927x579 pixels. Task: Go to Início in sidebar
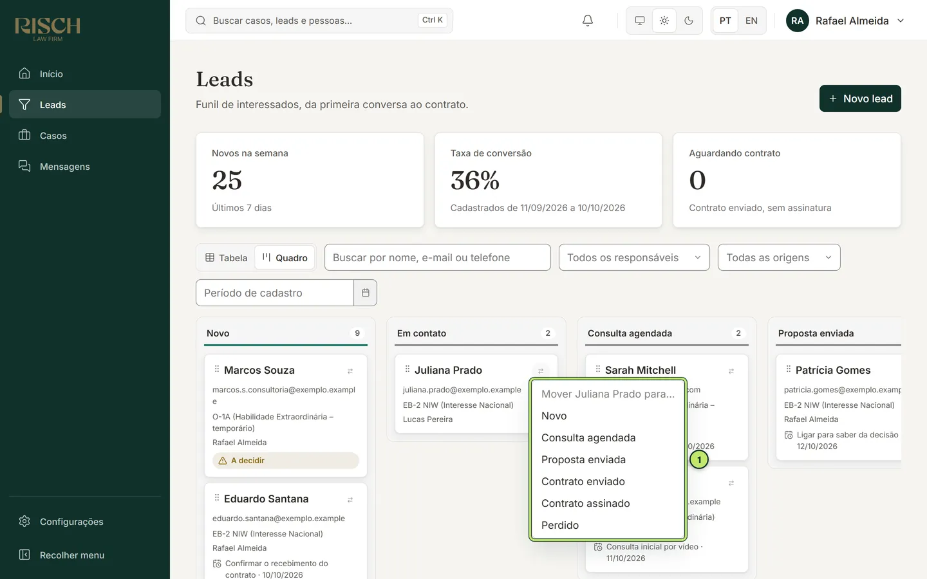(85, 73)
